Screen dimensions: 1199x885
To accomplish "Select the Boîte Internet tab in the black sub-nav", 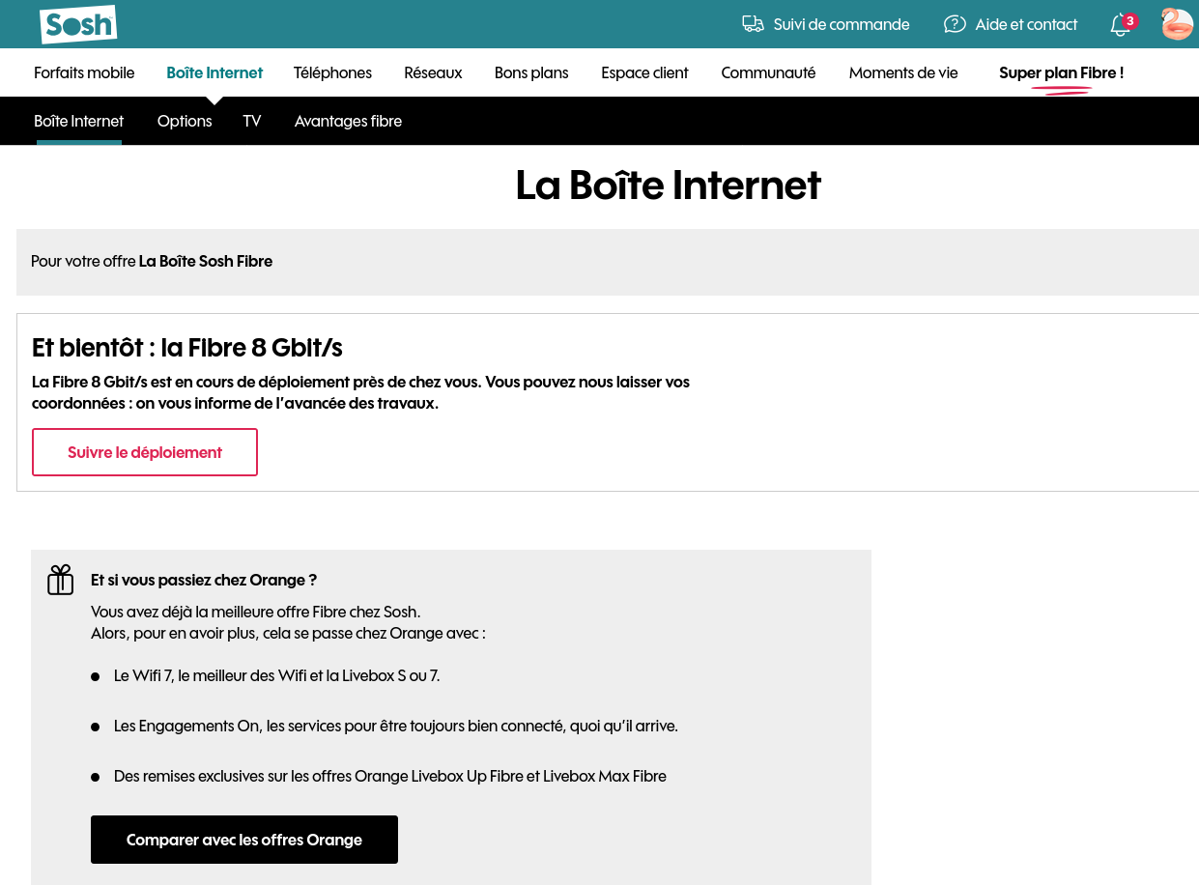I will (x=79, y=121).
